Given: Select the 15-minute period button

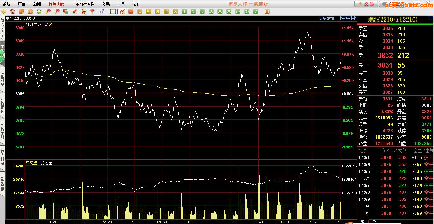Looking at the screenshot, I should click(x=211, y=11).
